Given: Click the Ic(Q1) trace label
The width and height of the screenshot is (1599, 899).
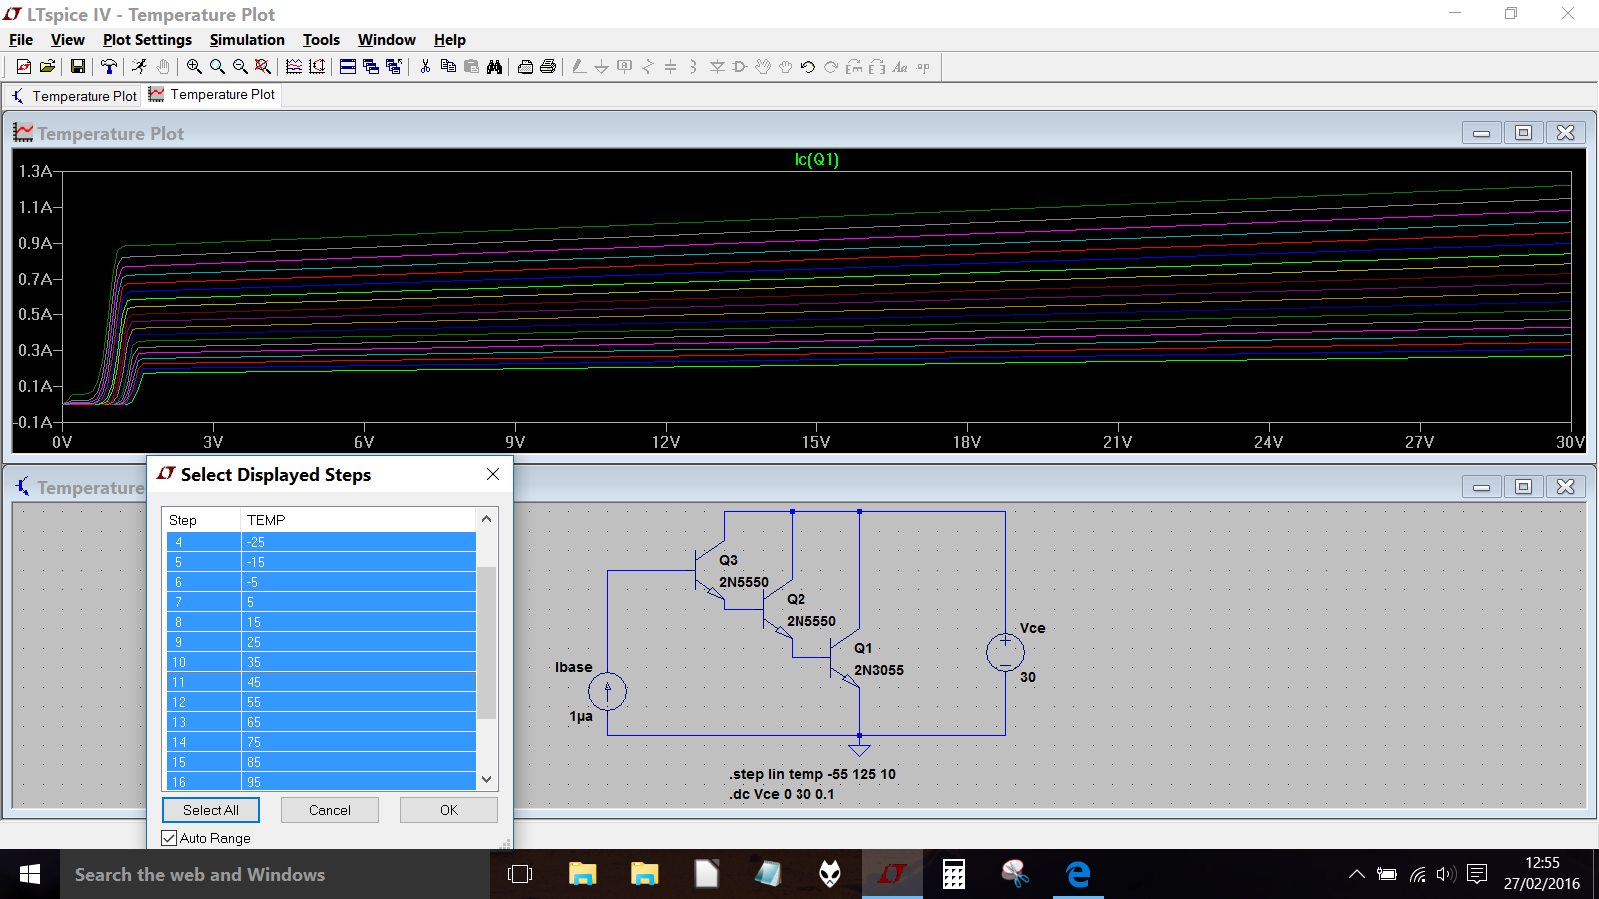Looking at the screenshot, I should tap(816, 159).
